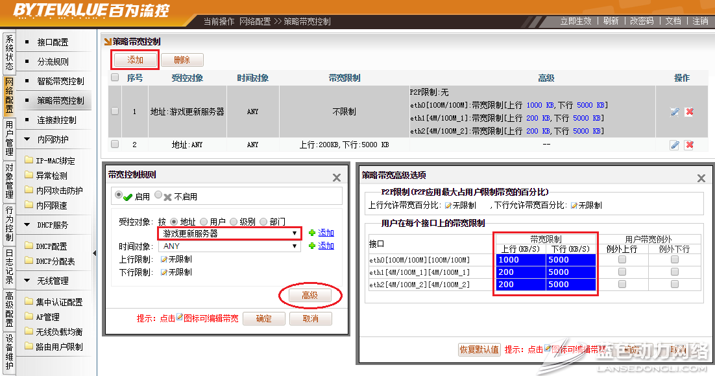
Task: Click the 添加 button above the table
Action: coord(135,60)
